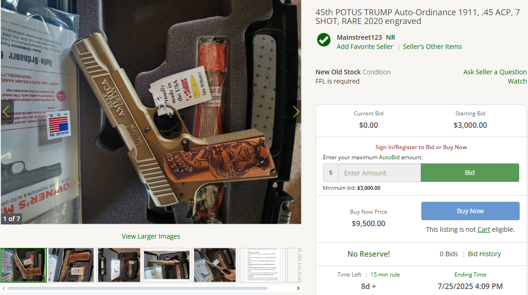Open the Bid History link
Viewport: 528px width, 295px height.
click(x=484, y=254)
